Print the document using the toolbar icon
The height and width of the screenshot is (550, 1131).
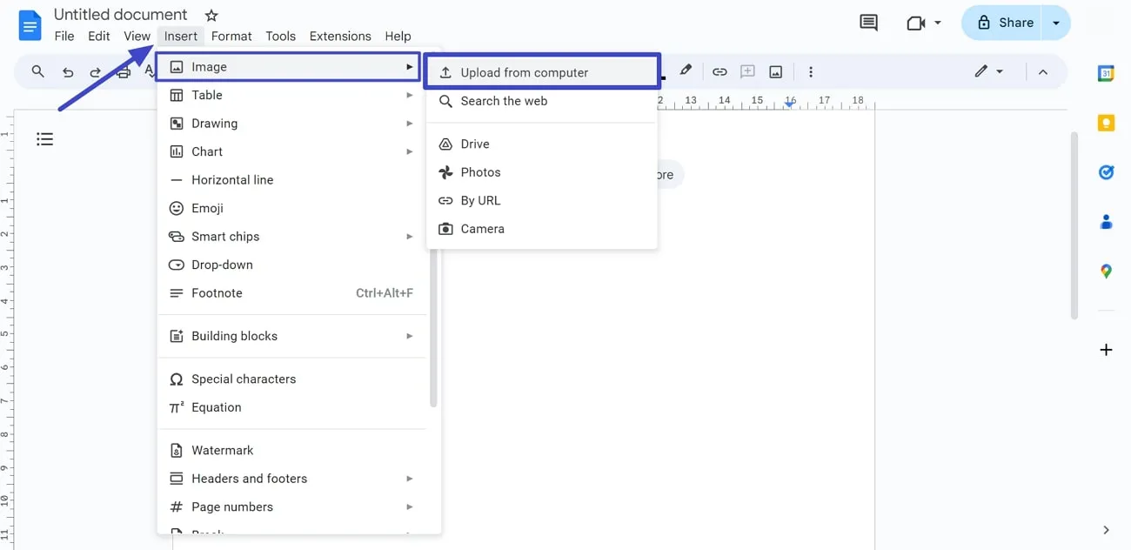(x=123, y=71)
